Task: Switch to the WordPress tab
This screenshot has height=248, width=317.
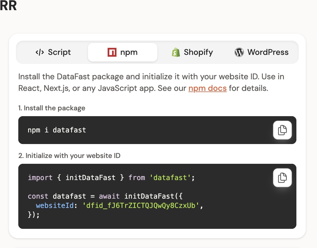Action: tap(261, 52)
